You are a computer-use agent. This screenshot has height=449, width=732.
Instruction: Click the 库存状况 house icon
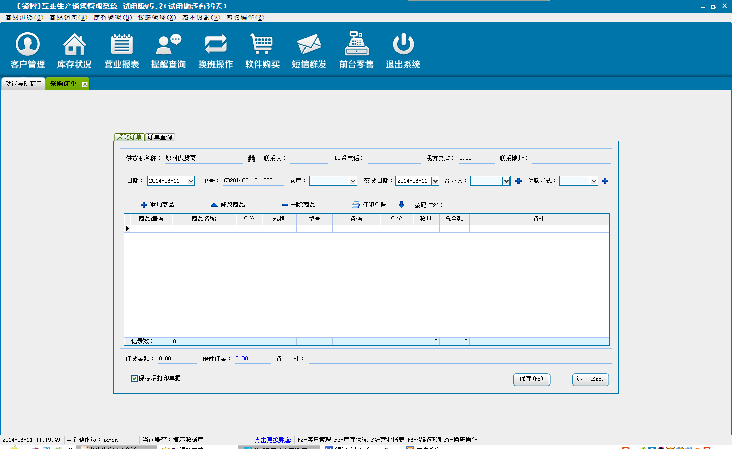(x=74, y=45)
